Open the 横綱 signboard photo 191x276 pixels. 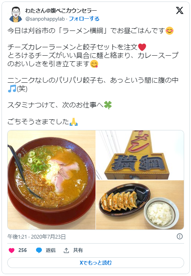pos(140,155)
